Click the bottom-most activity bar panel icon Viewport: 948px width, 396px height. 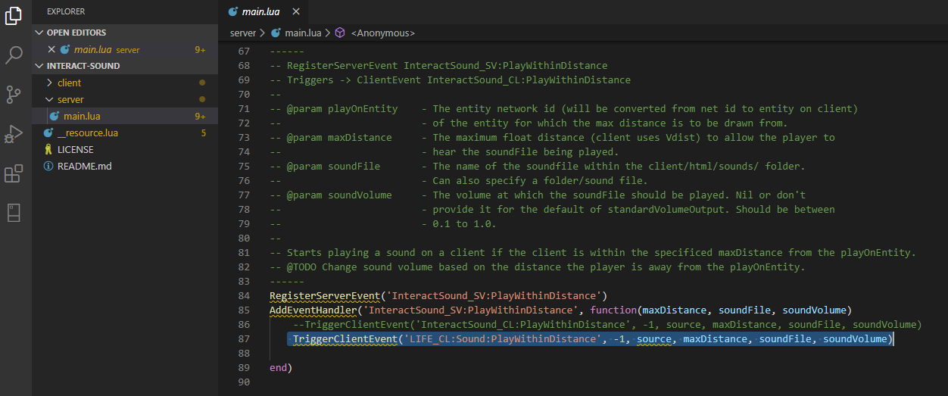[x=14, y=214]
